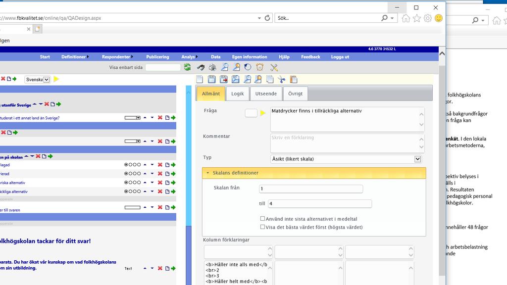Open the Övrigt tab

point(295,94)
